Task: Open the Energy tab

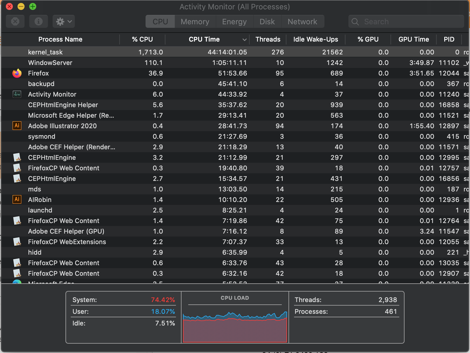Action: [x=234, y=22]
